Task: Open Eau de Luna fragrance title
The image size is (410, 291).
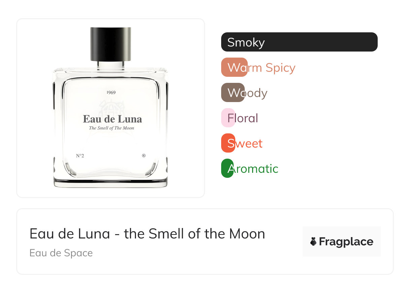Action: [x=147, y=234]
